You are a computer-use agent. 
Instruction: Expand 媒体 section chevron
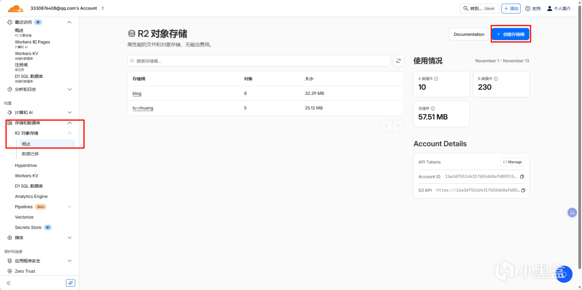(70, 238)
